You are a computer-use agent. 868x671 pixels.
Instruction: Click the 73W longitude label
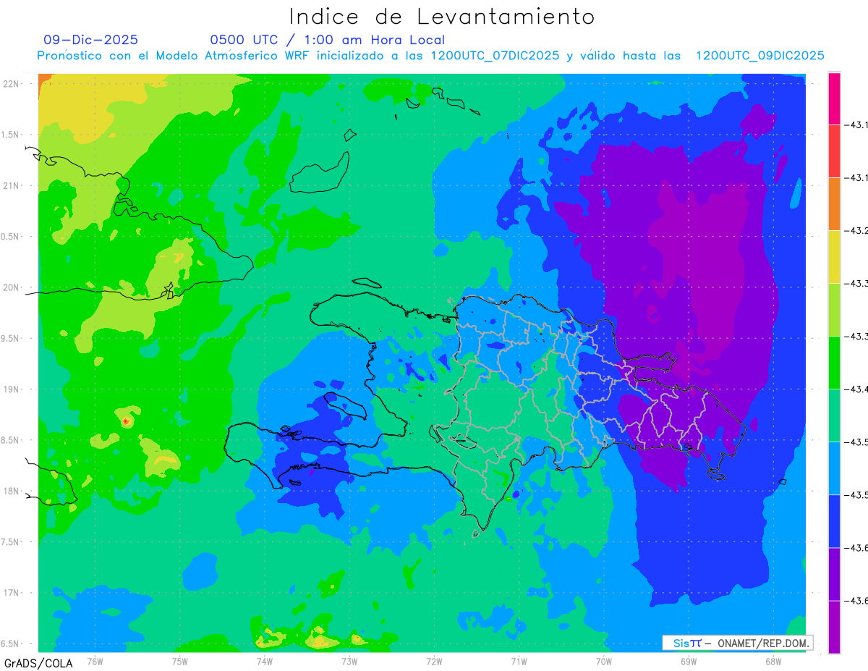click(x=349, y=660)
